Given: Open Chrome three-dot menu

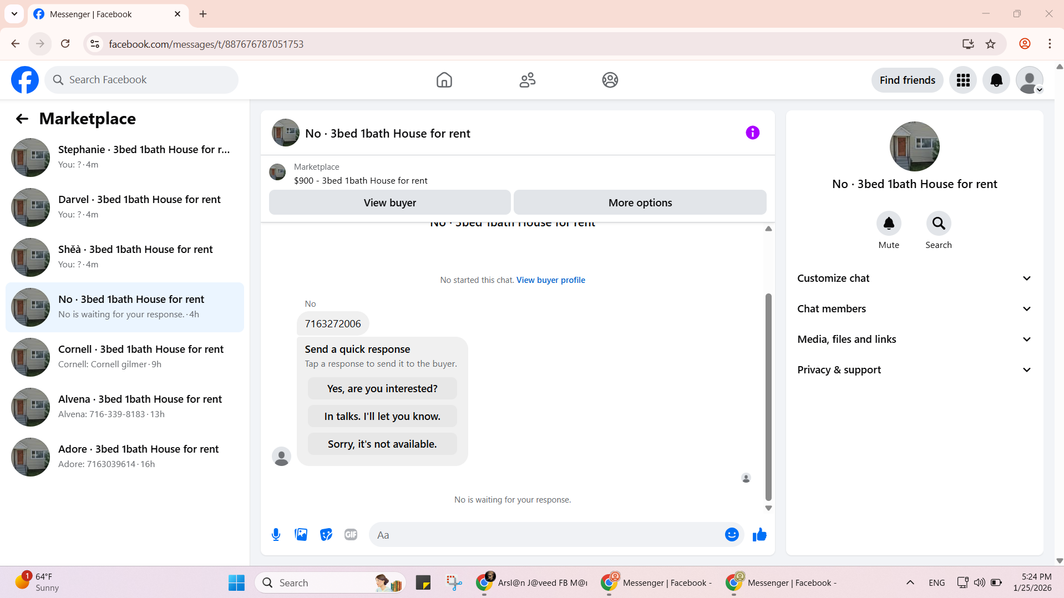Looking at the screenshot, I should point(1050,44).
